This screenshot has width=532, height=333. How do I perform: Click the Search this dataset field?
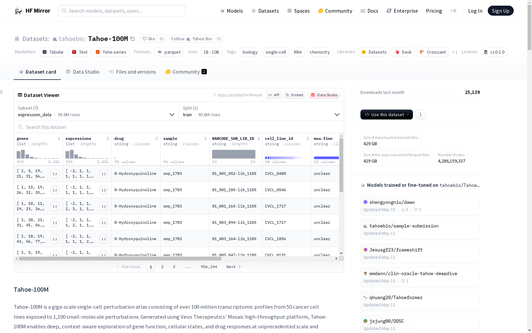[179, 127]
